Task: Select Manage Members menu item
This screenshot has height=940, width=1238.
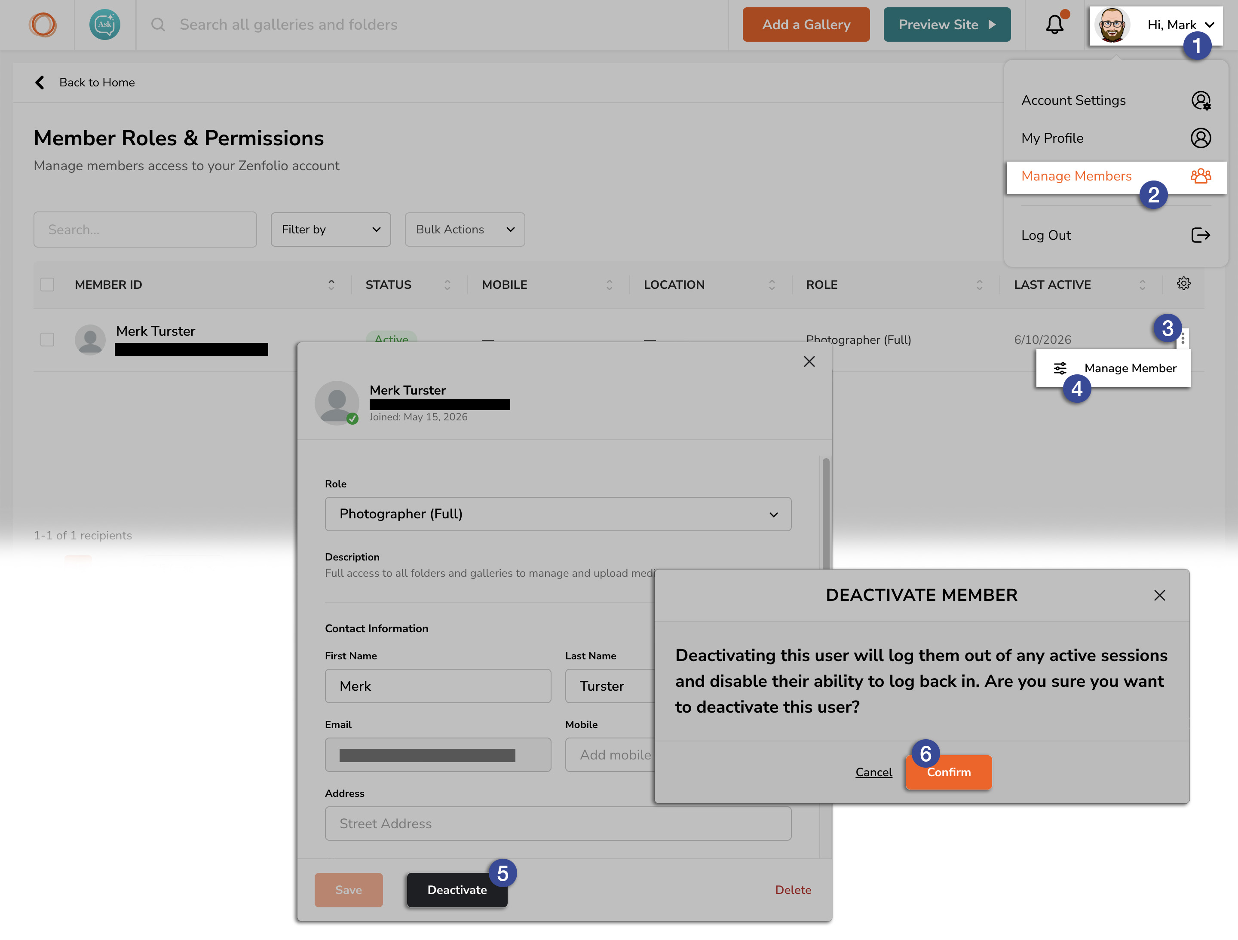Action: click(x=1116, y=178)
